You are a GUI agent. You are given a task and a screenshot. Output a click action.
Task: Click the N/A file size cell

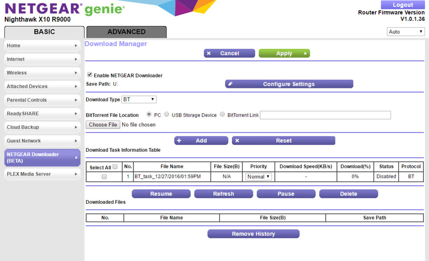coord(226,177)
